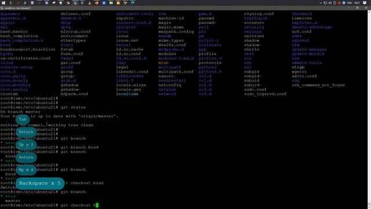Open Firefox from the taskbar

click(x=97, y=3)
